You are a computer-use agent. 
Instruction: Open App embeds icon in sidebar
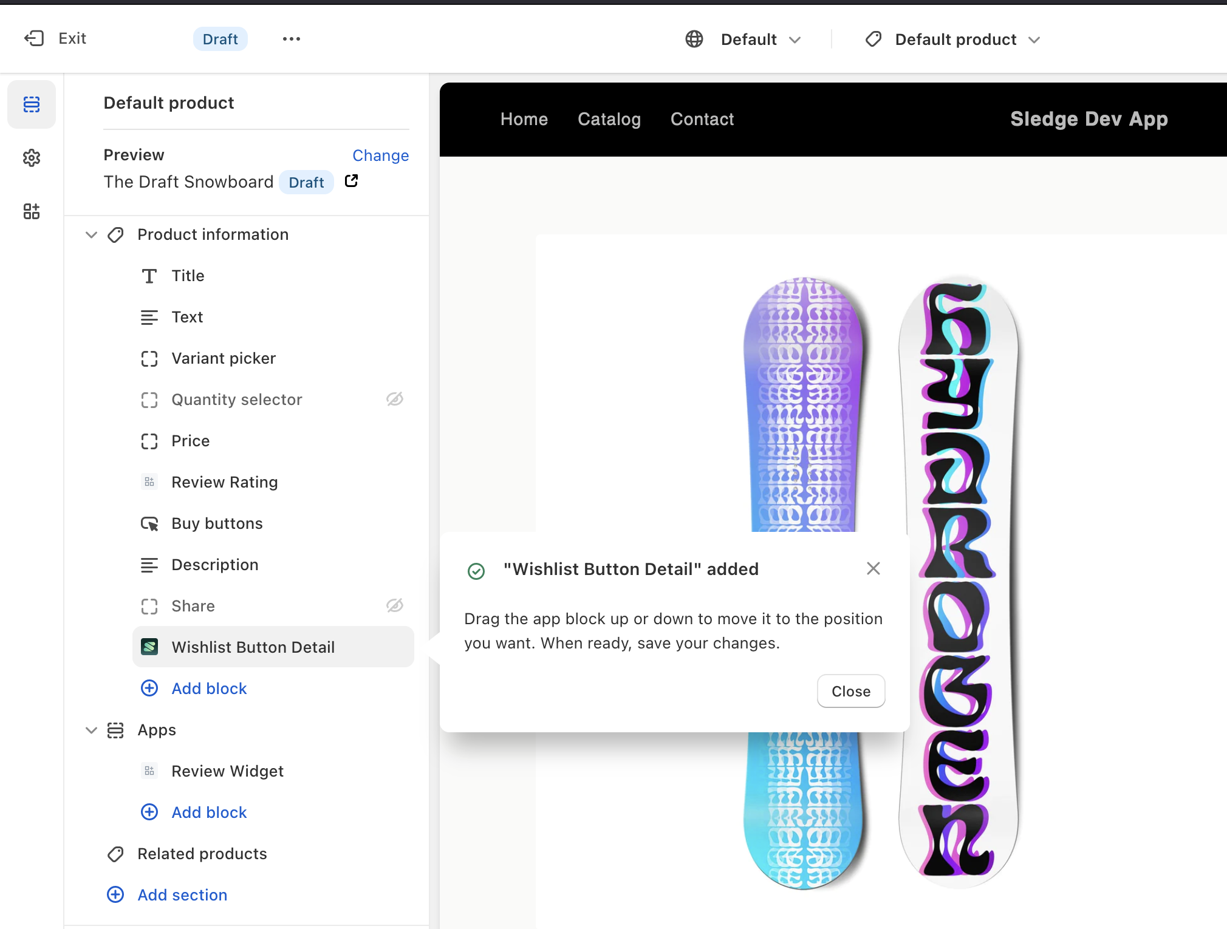32,211
